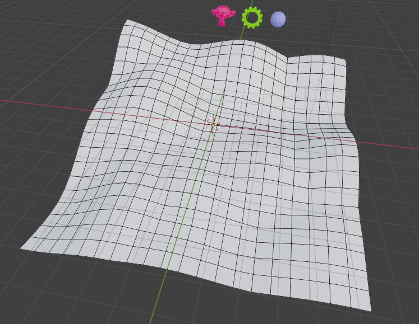Screen dimensions: 419x324
Task: Click the pink monkey head icon
Action: [x=223, y=16]
